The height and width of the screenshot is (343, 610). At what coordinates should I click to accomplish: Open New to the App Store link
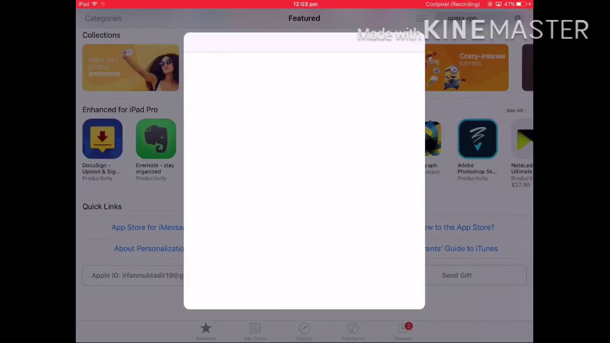click(459, 227)
